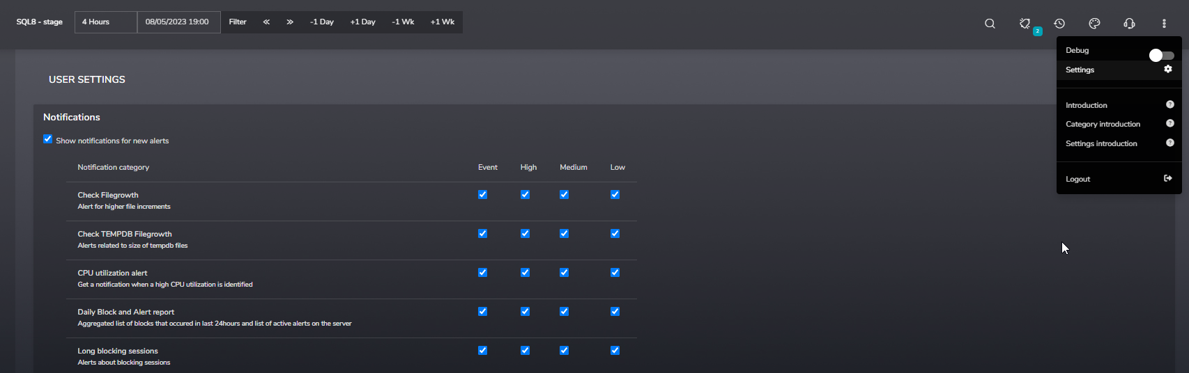Open the color theme palette icon
Viewport: 1189px width, 373px height.
(x=1094, y=24)
